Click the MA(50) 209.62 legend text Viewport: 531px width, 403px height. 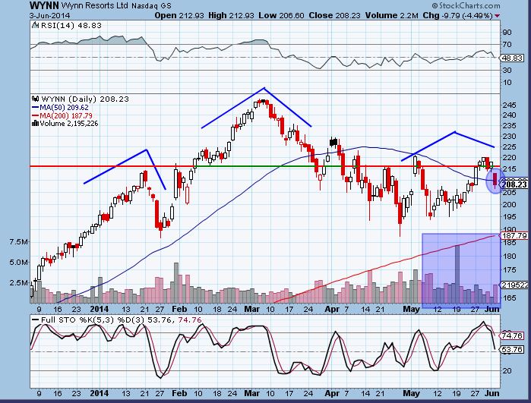65,108
